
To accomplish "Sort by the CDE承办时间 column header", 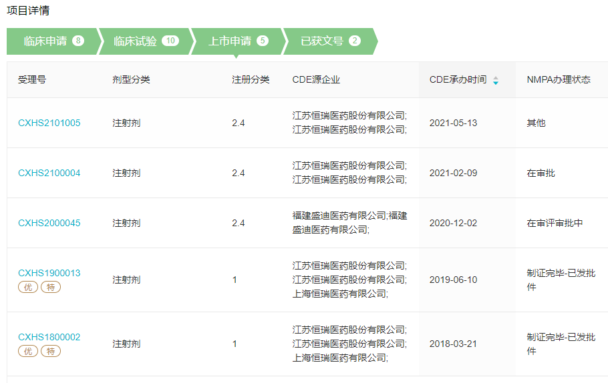I will pos(458,80).
